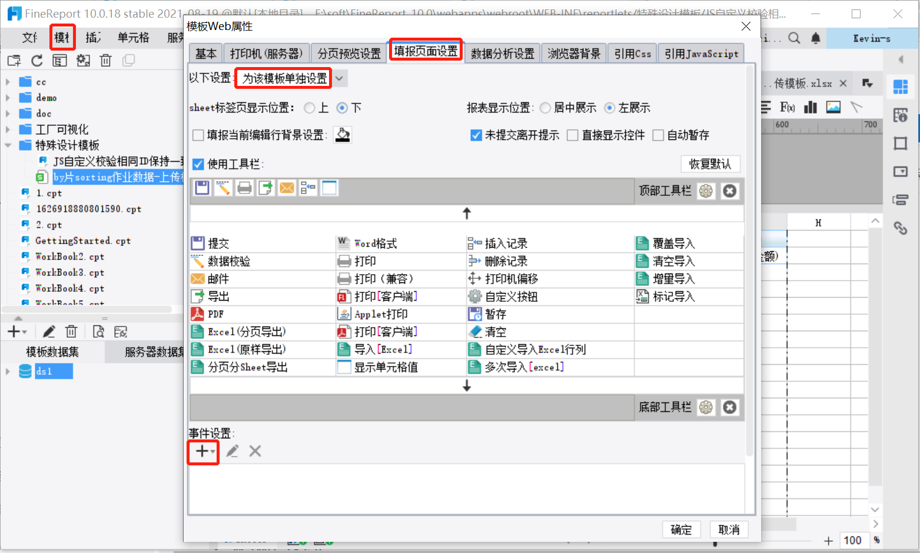Click 取消 to cancel dialog
Viewport: 920px width, 553px height.
(x=729, y=529)
